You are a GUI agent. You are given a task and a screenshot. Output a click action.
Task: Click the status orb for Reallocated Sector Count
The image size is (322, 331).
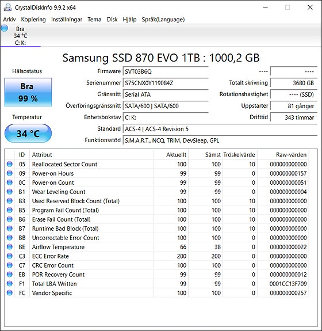(x=10, y=164)
